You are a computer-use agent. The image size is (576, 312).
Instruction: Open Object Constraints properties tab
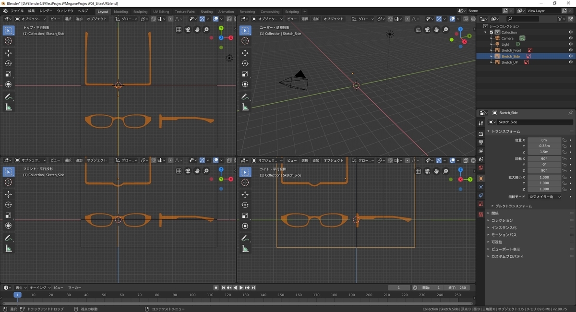(481, 195)
